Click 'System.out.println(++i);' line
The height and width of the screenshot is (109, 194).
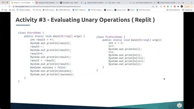(126, 58)
